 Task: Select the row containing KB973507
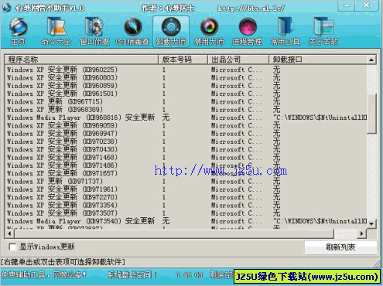186,213
